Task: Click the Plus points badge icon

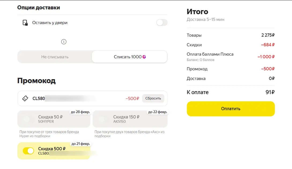Action: pos(144,57)
